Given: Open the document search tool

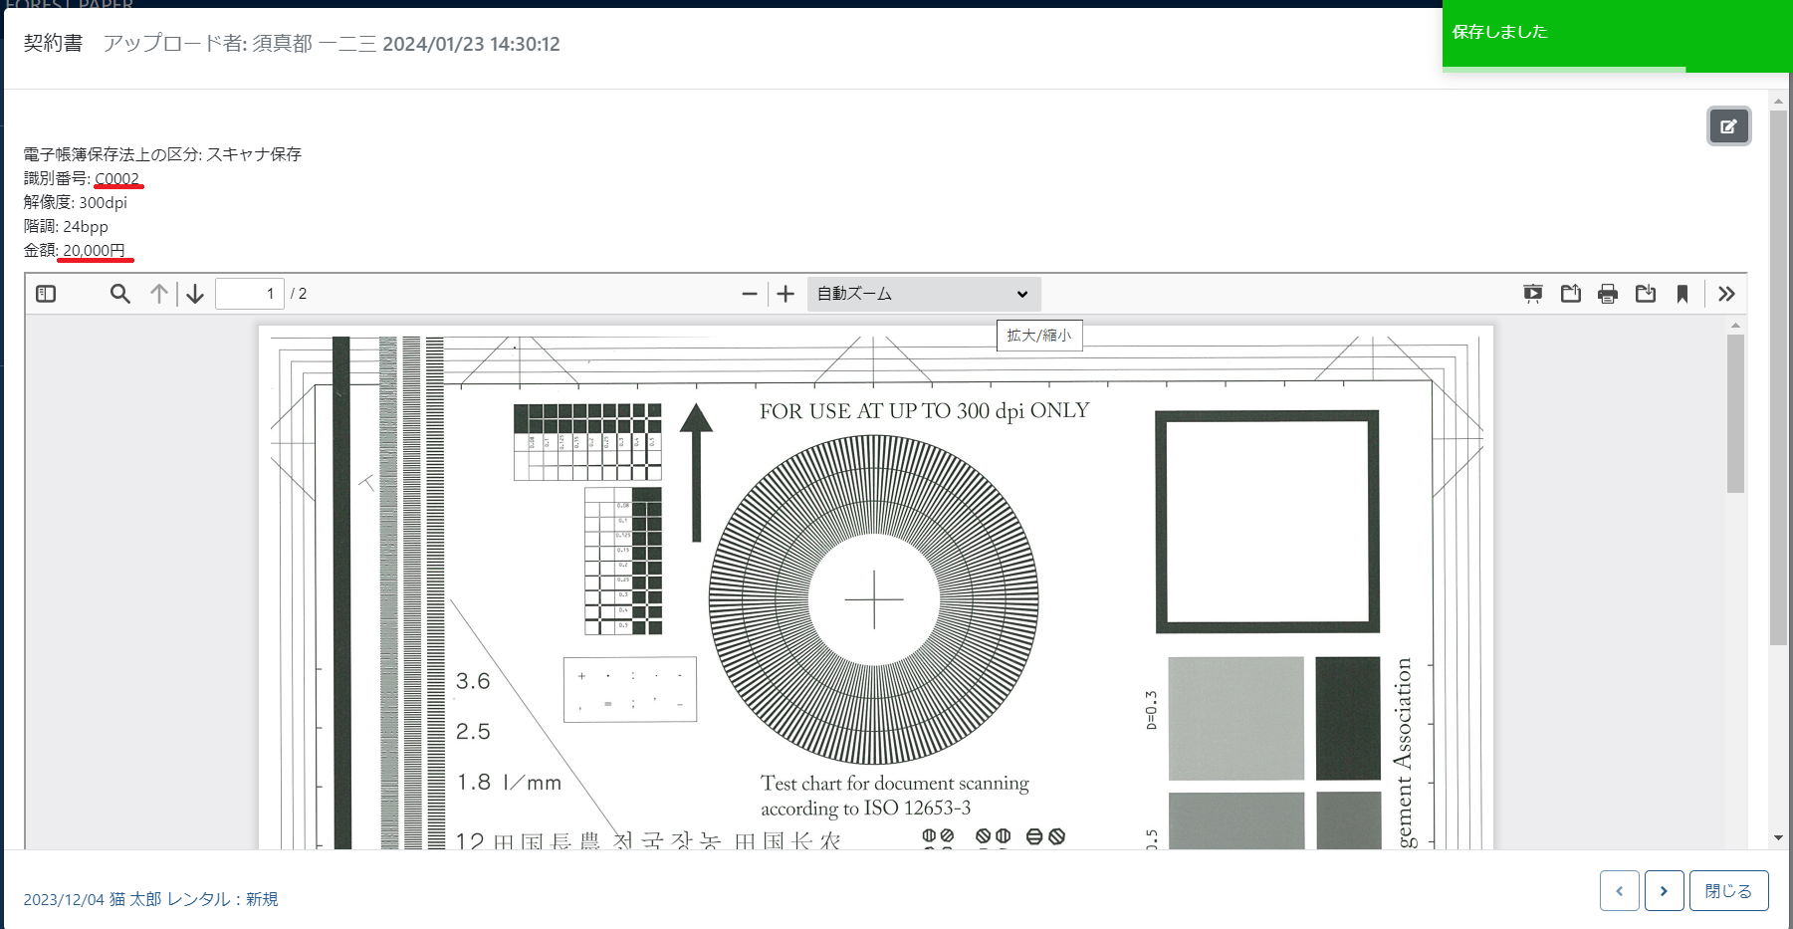Looking at the screenshot, I should click(119, 294).
